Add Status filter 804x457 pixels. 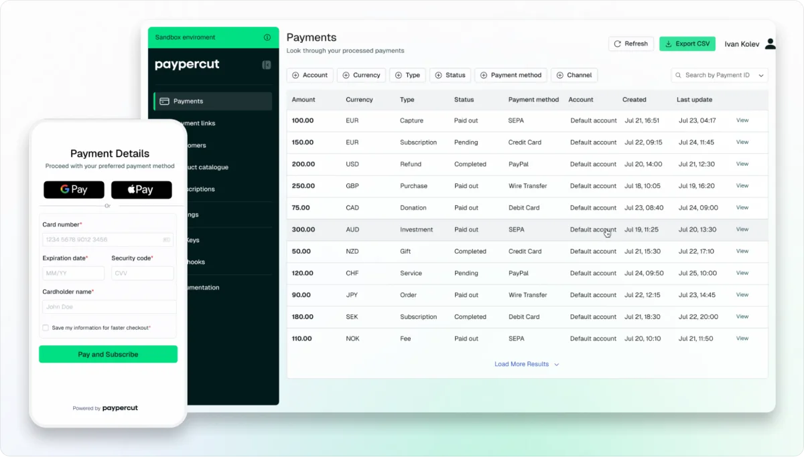[x=450, y=76]
